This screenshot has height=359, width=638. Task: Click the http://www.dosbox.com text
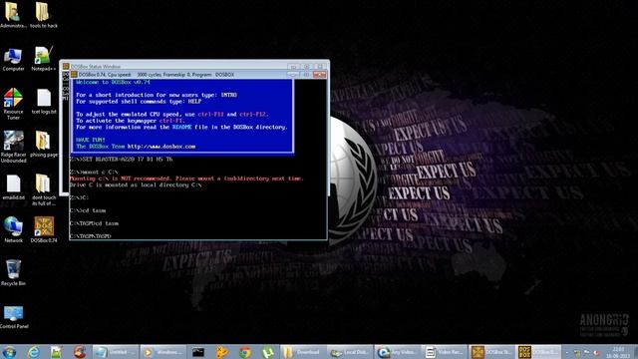[161, 147]
